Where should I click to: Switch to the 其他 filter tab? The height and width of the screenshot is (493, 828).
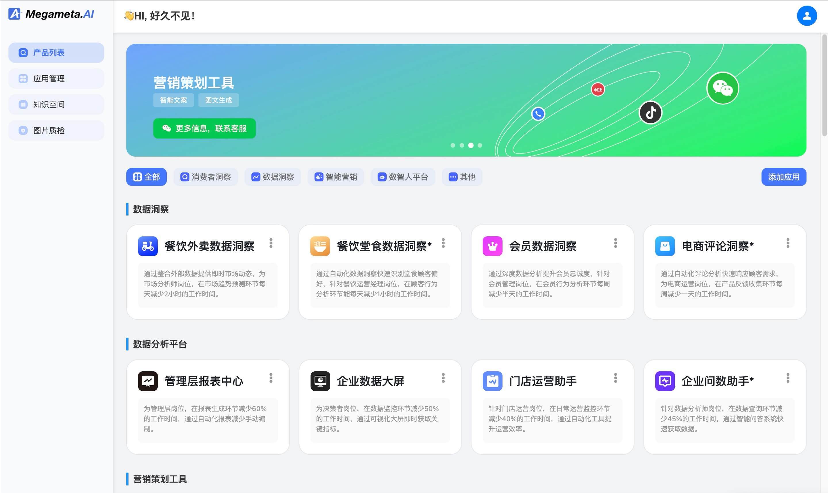[462, 177]
